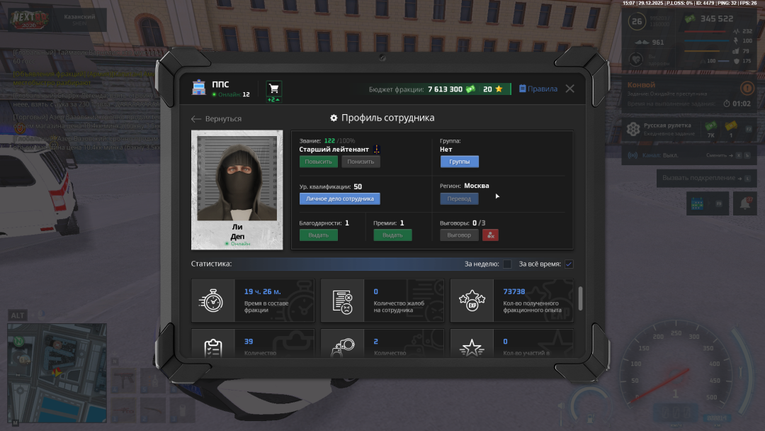Click the red remove reprimand icon
This screenshot has width=765, height=431.
coord(490,235)
